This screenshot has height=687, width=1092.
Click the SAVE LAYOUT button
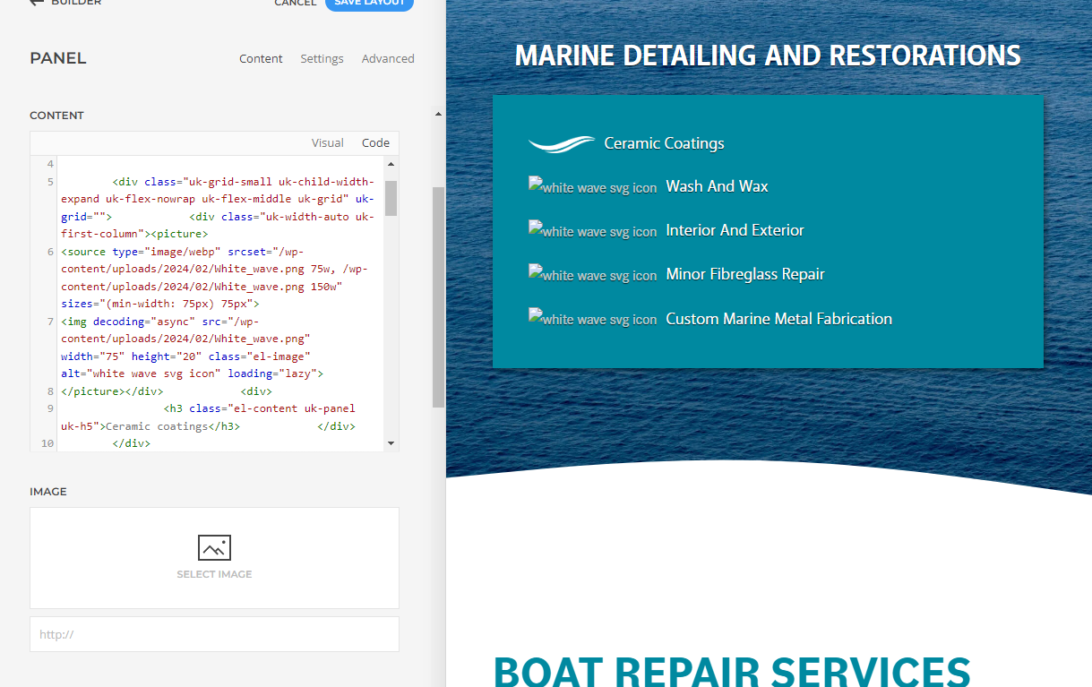click(369, 3)
